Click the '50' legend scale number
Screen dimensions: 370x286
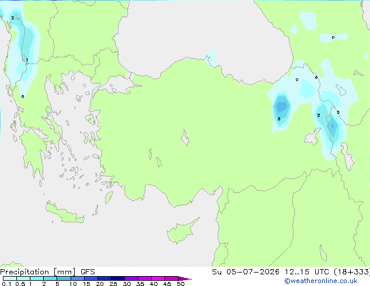pyautogui.click(x=180, y=284)
